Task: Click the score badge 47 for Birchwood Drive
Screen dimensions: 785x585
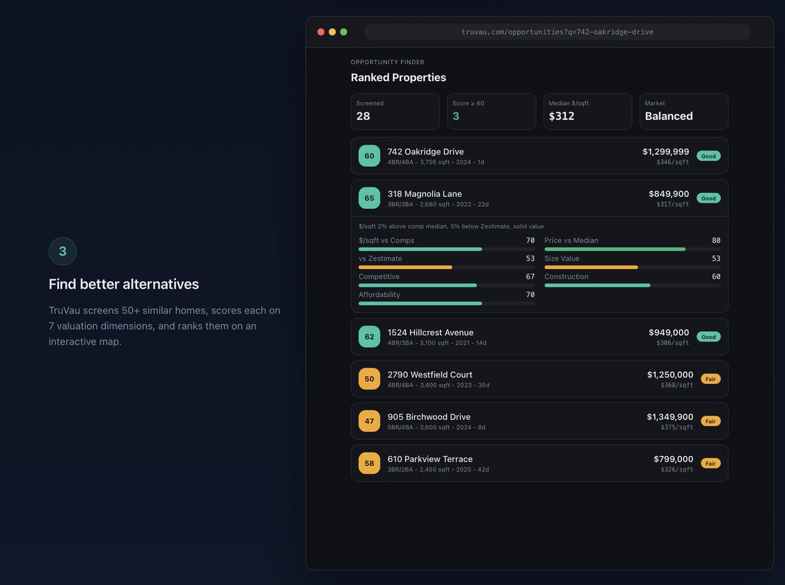Action: click(369, 421)
